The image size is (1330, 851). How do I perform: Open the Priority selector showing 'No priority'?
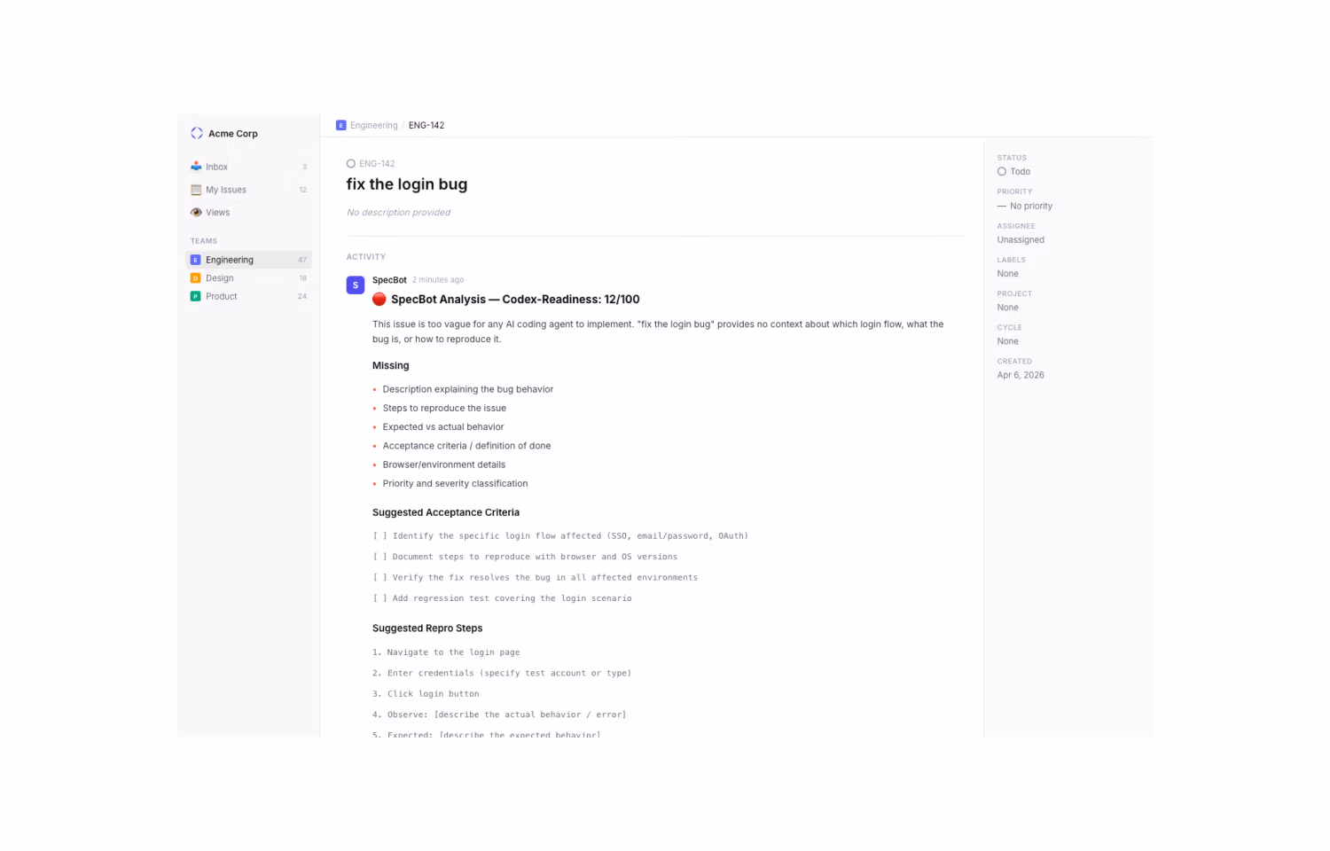tap(1024, 206)
